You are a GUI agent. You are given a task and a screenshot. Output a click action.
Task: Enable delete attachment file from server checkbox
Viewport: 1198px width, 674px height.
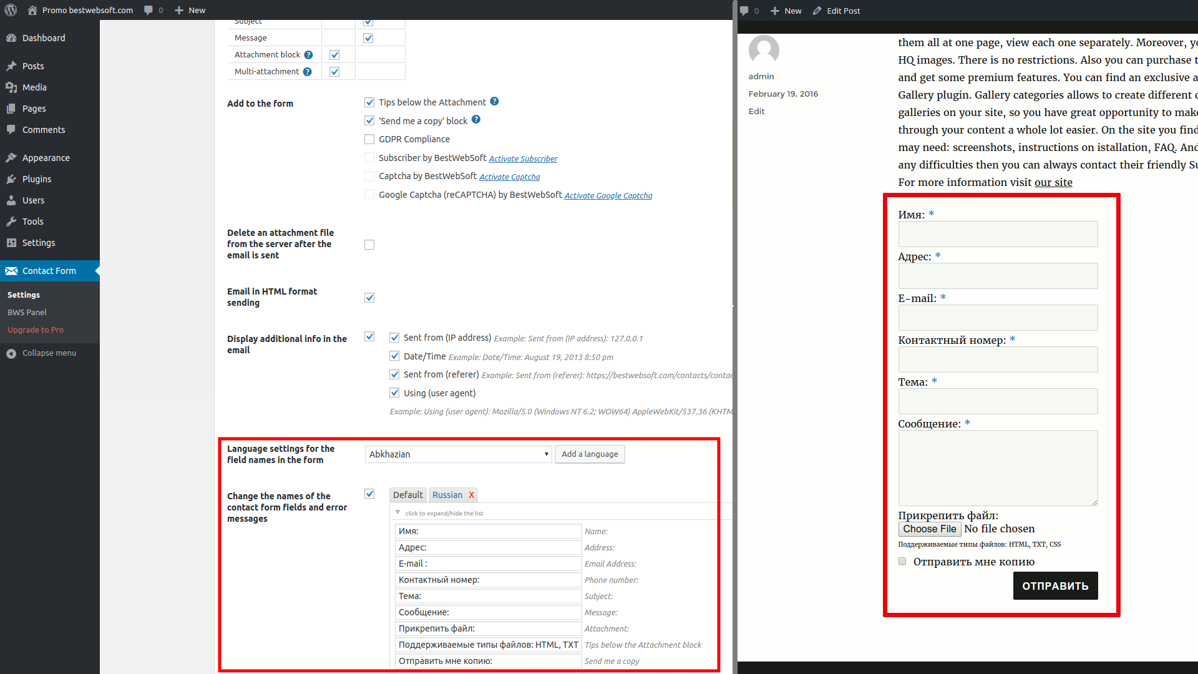pos(369,245)
